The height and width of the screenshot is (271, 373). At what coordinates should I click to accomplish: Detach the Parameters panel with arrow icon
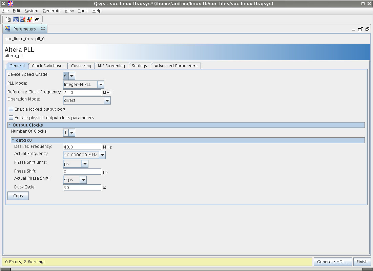(360, 29)
